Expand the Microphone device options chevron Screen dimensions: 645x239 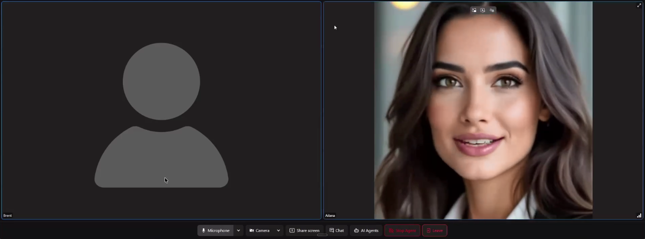coord(238,230)
